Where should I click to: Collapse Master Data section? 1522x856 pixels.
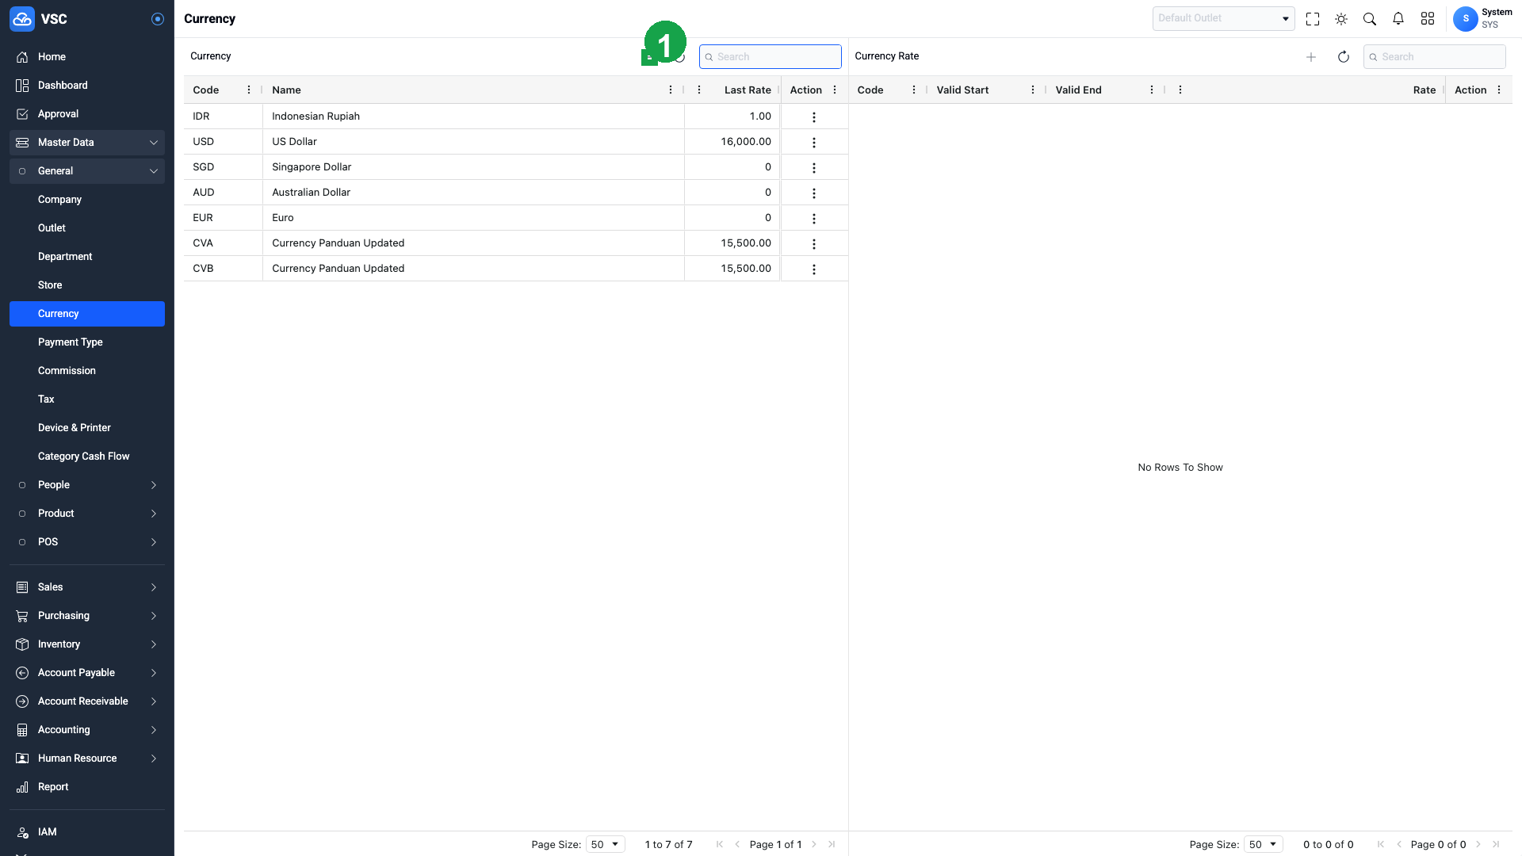coord(87,143)
